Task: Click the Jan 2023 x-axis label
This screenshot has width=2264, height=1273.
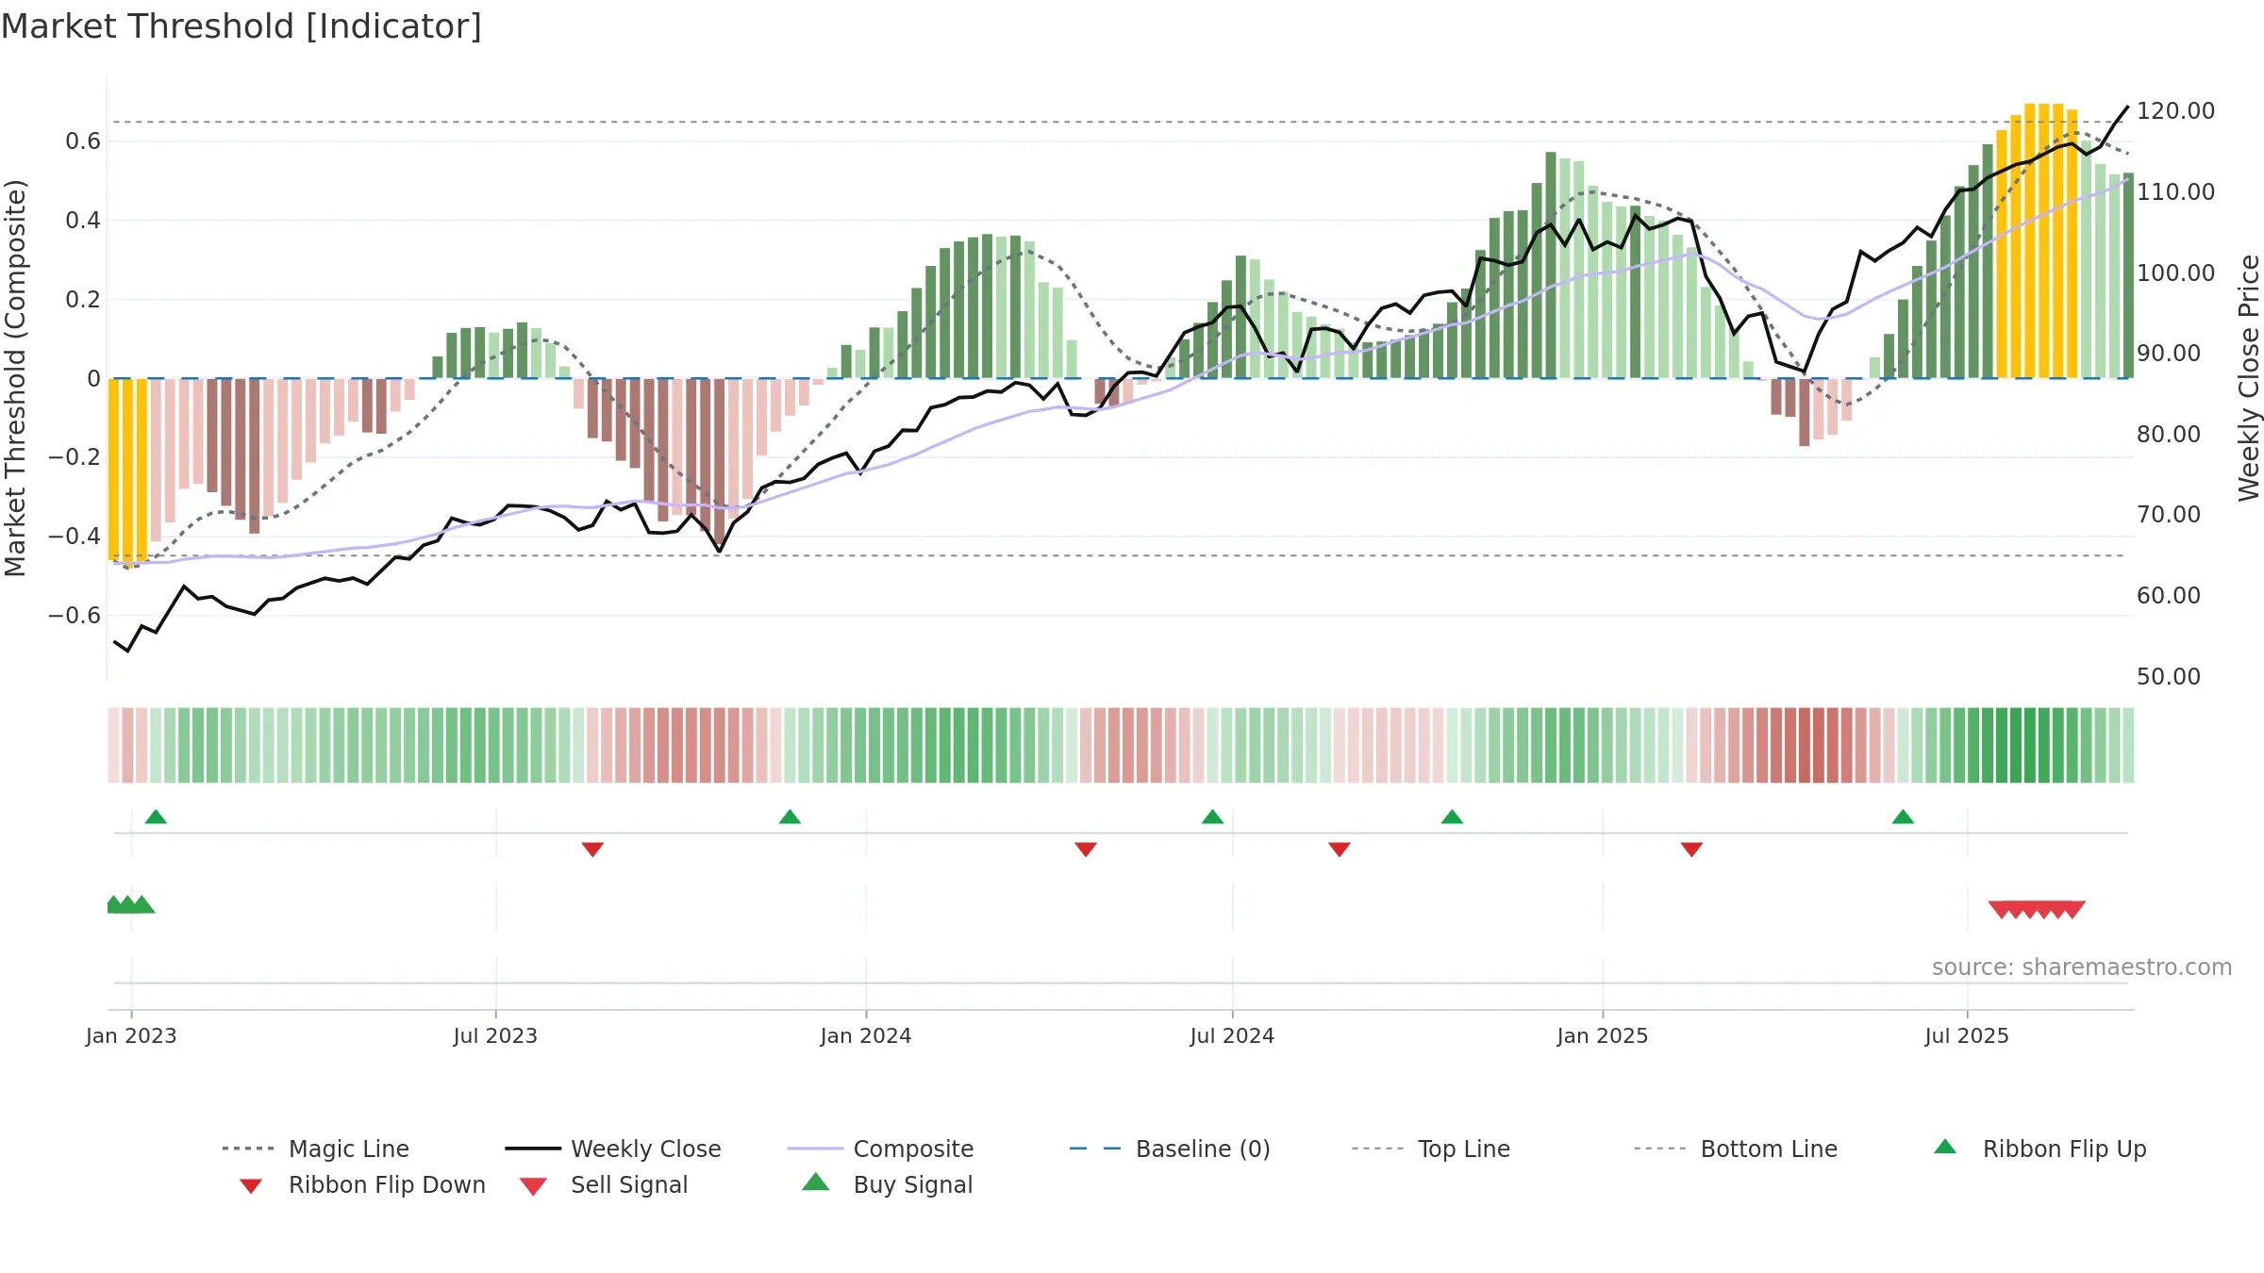Action: coord(131,1036)
